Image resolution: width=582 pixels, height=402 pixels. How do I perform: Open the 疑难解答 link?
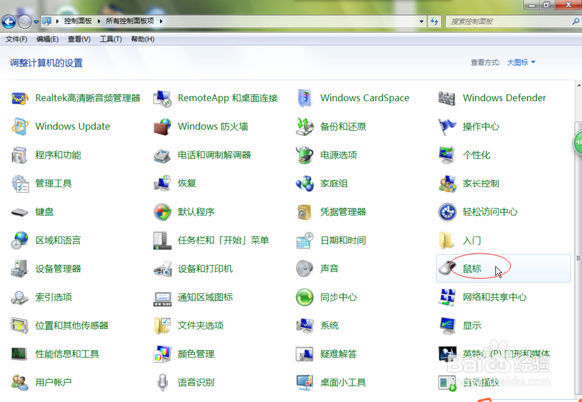(x=339, y=354)
